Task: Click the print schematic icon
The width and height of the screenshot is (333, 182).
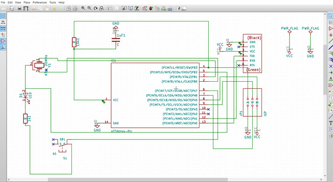Action: (x=19, y=8)
